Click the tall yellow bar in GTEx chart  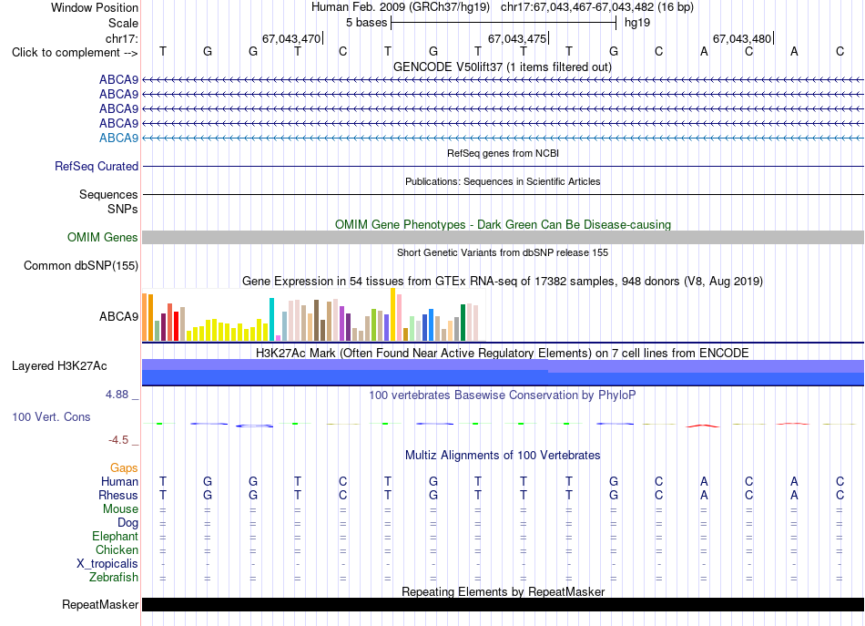click(392, 314)
